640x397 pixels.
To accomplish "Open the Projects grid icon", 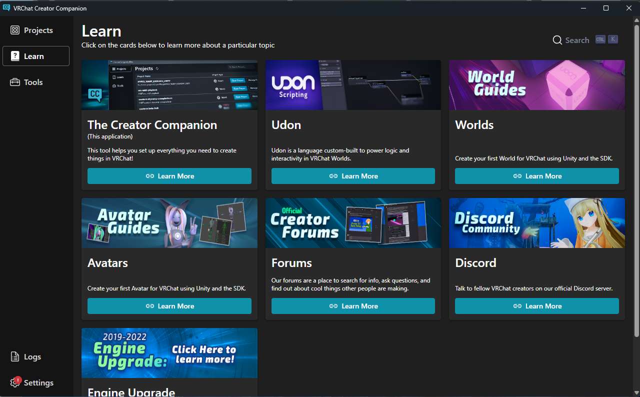I will point(14,30).
